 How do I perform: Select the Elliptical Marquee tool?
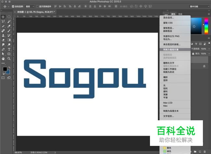coord(9,17)
